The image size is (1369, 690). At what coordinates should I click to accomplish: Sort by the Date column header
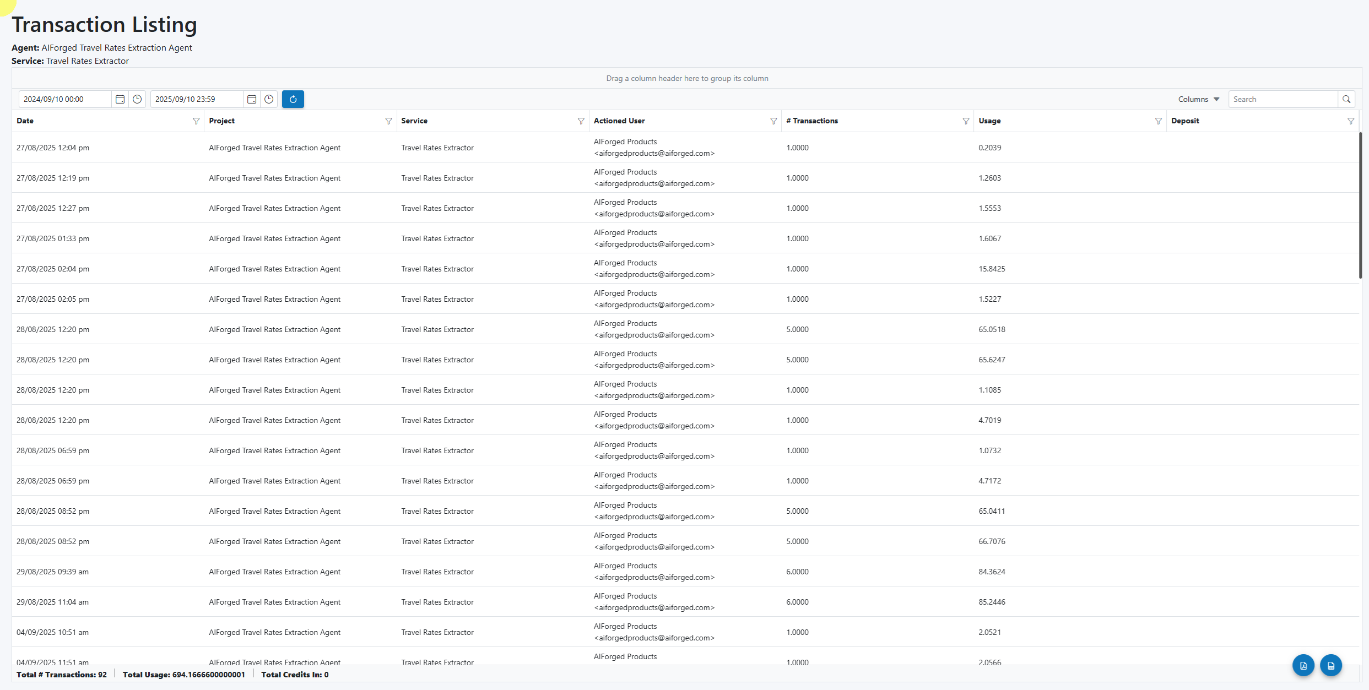point(25,121)
